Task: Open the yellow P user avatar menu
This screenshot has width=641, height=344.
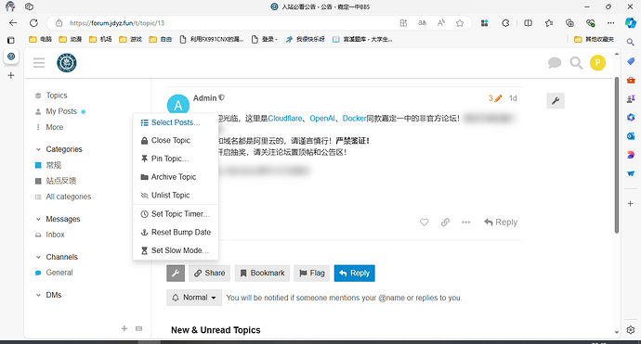Action: click(597, 63)
